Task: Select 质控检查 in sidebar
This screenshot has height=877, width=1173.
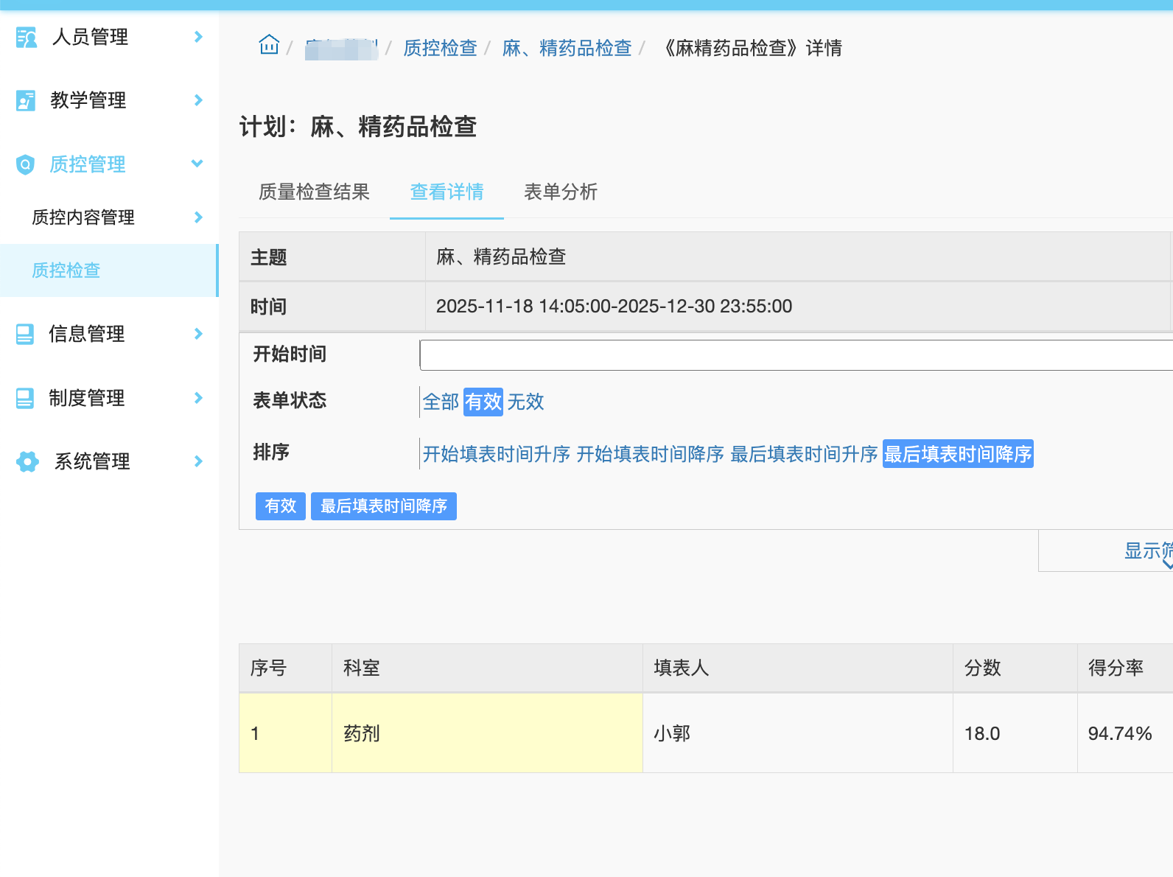Action: pyautogui.click(x=66, y=270)
